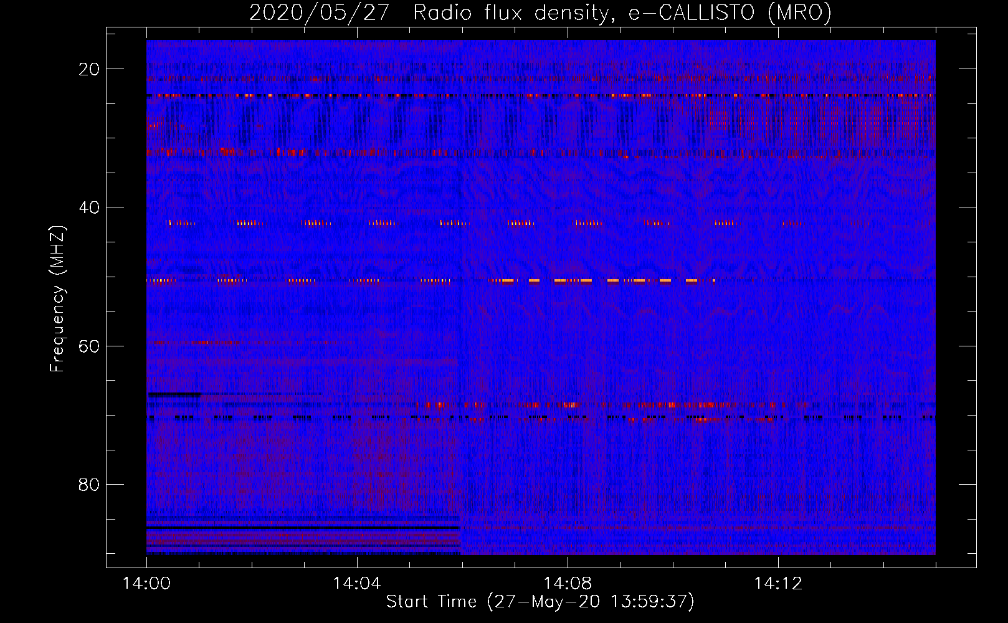This screenshot has width=1008, height=623.
Task: Select the 'Frequency (MHZ)' y-axis label
Action: click(57, 299)
